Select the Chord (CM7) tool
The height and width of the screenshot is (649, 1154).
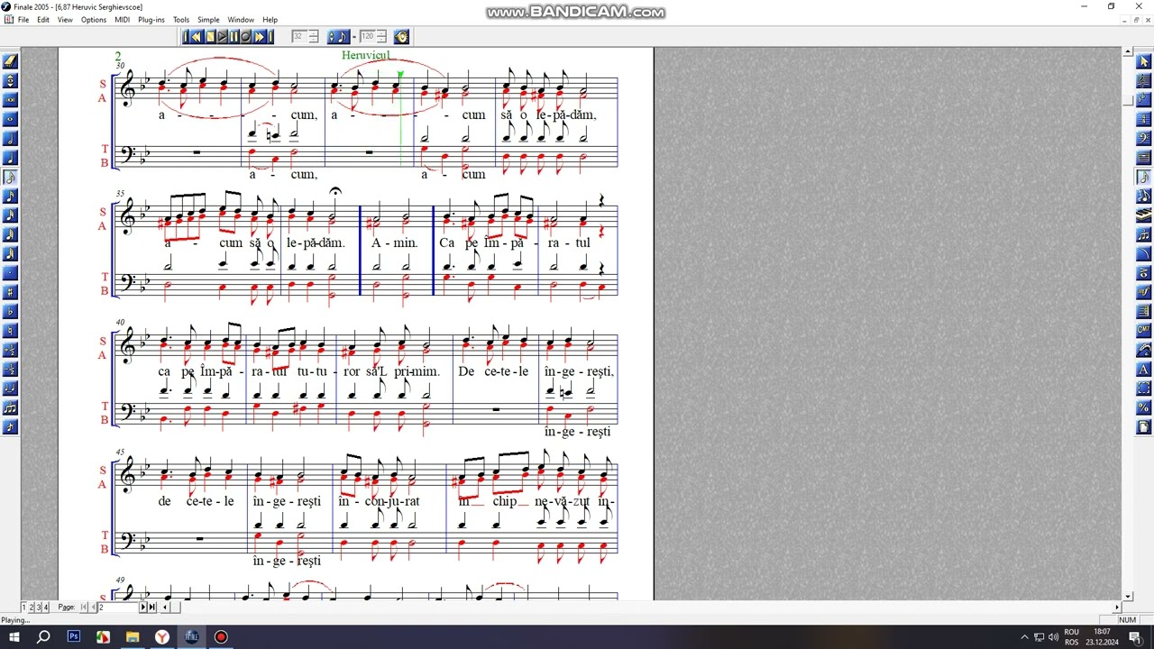(x=1143, y=331)
